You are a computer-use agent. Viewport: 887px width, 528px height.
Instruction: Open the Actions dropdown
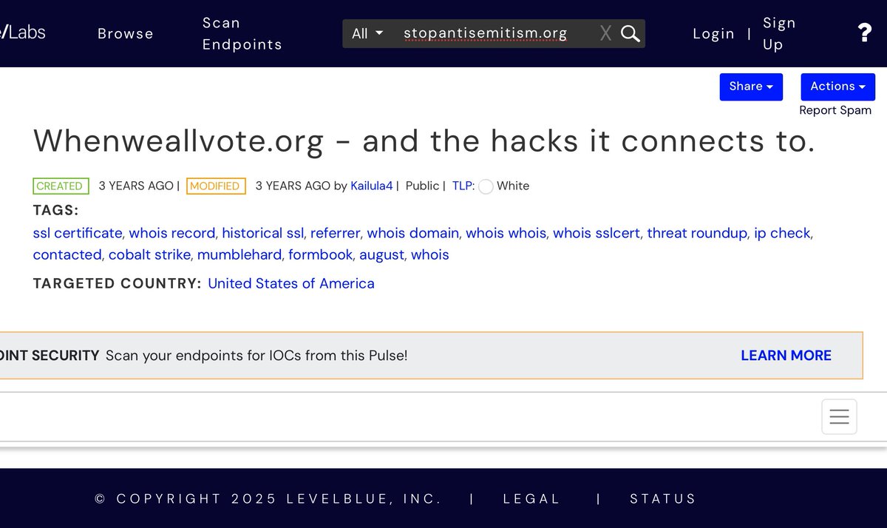pos(837,87)
